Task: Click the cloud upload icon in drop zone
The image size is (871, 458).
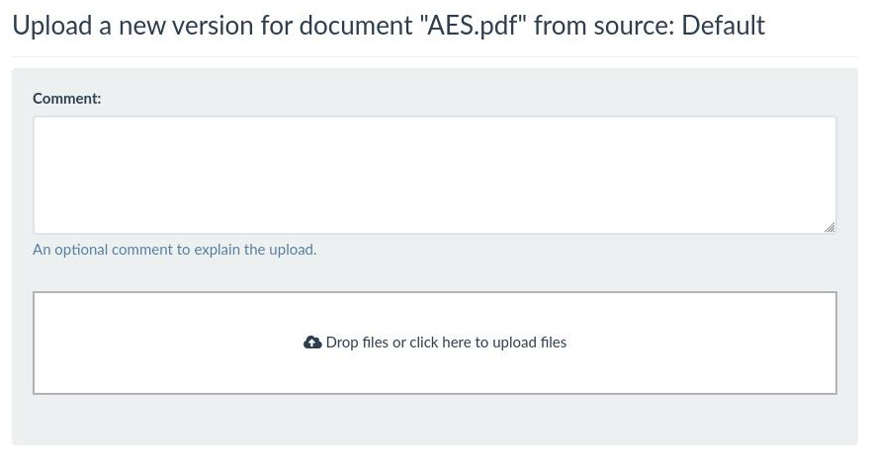Action: pyautogui.click(x=312, y=343)
